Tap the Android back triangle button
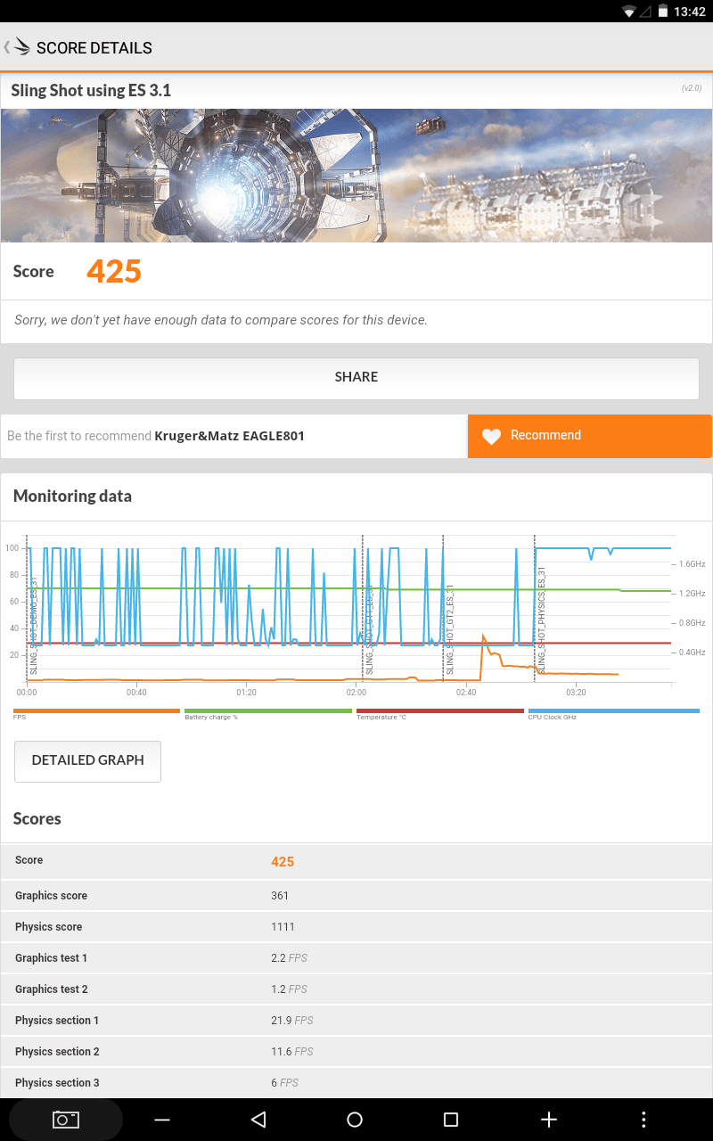Screen dimensions: 713x1141 click(x=258, y=1120)
